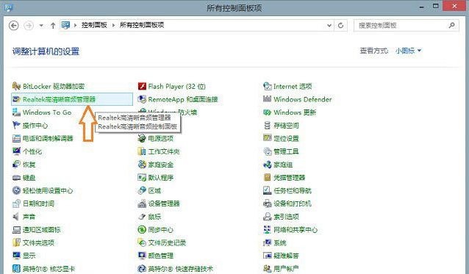Go back with the Back arrow button
This screenshot has height=274, width=469.
[x=14, y=26]
